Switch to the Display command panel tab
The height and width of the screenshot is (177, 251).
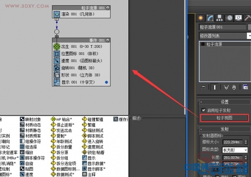pyautogui.click(x=238, y=18)
